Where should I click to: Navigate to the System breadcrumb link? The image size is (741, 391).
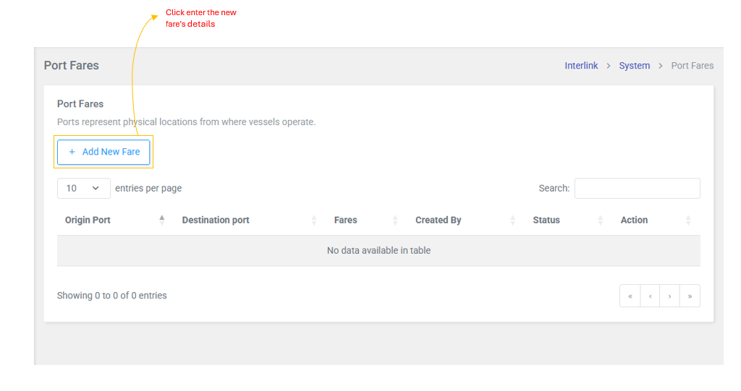[634, 66]
